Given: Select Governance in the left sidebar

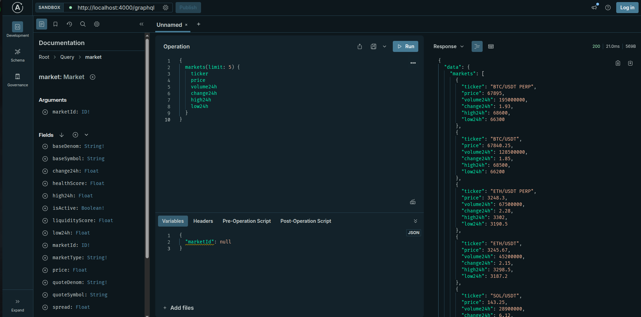Looking at the screenshot, I should pyautogui.click(x=18, y=80).
